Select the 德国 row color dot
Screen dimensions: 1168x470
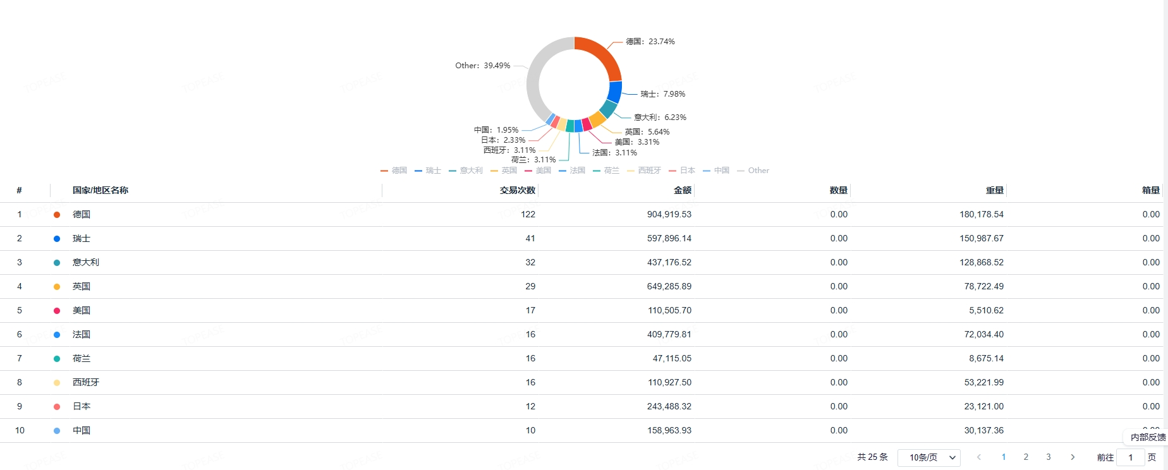click(x=57, y=215)
